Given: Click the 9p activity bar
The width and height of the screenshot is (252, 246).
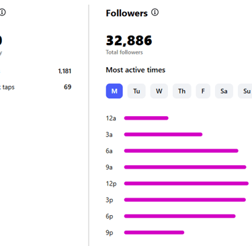Looking at the screenshot, I should coord(154,233).
